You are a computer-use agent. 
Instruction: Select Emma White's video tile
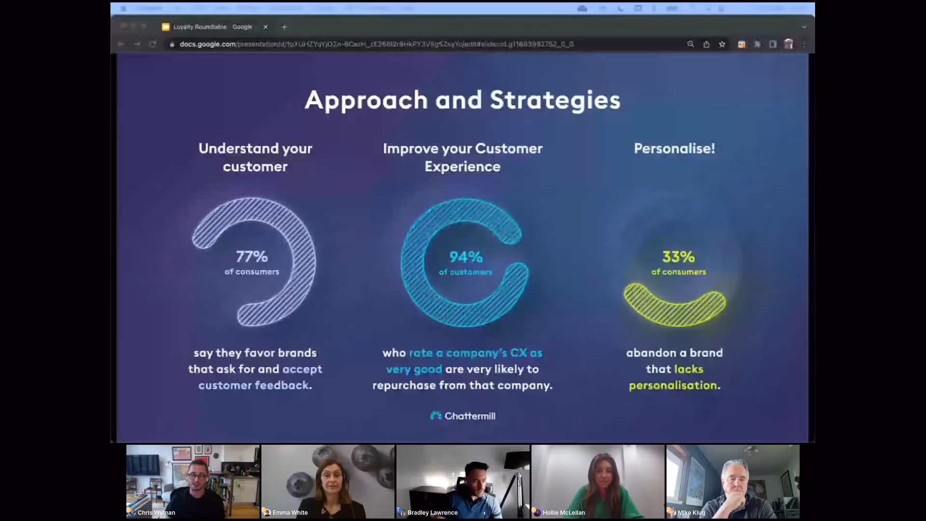(x=328, y=481)
